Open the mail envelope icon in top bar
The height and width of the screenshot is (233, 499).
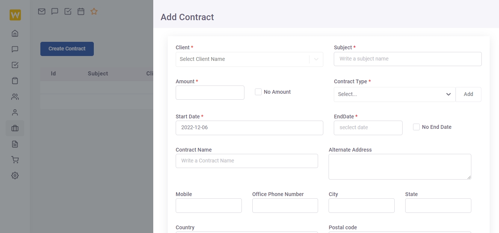pos(42,12)
